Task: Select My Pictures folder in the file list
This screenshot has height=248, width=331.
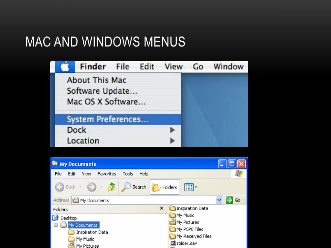Action: click(x=185, y=222)
